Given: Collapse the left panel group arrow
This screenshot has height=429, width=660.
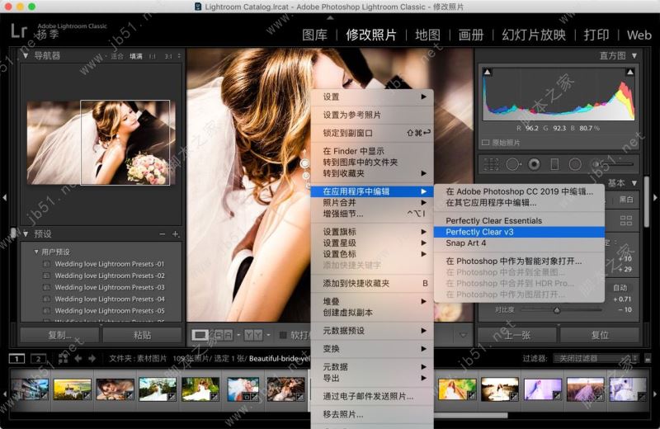Looking at the screenshot, I should point(4,197).
